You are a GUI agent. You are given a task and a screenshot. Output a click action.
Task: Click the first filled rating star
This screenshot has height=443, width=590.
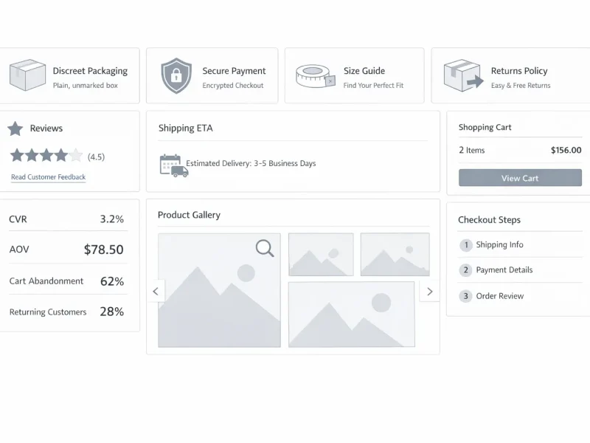[x=17, y=155]
